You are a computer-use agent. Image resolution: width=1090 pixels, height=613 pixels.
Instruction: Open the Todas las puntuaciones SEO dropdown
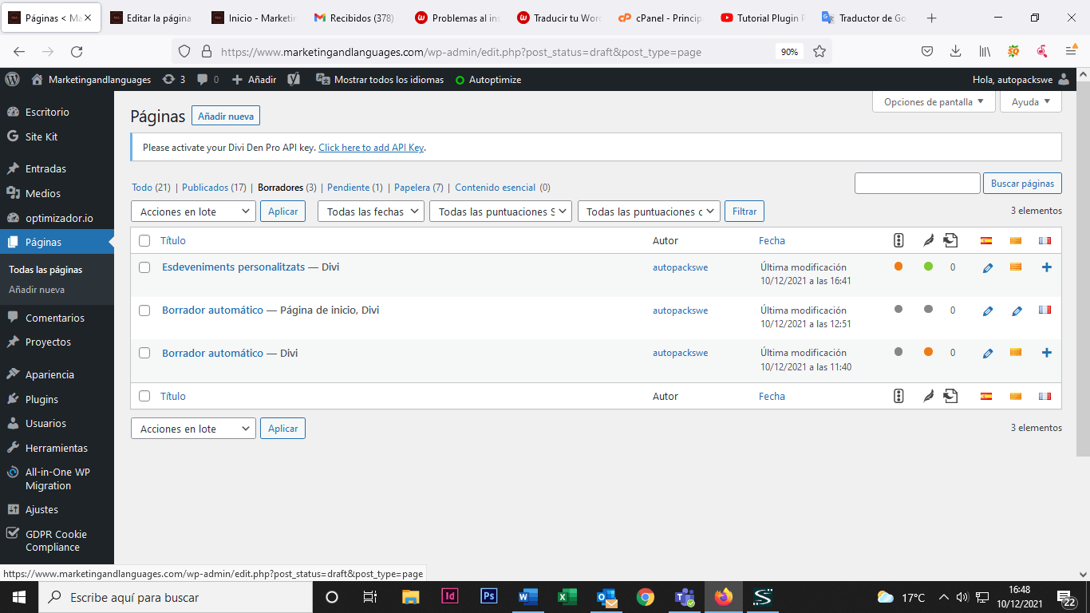pos(501,212)
